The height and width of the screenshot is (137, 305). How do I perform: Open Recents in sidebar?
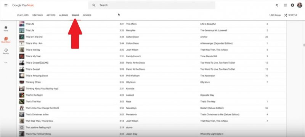click(6, 51)
